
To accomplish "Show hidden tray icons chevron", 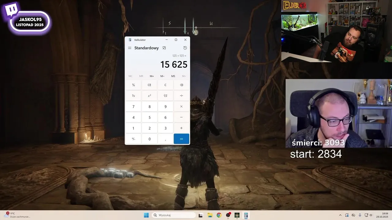I will [340, 215].
